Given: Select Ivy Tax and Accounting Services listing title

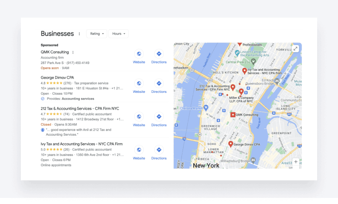Looking at the screenshot, I should [82, 144].
